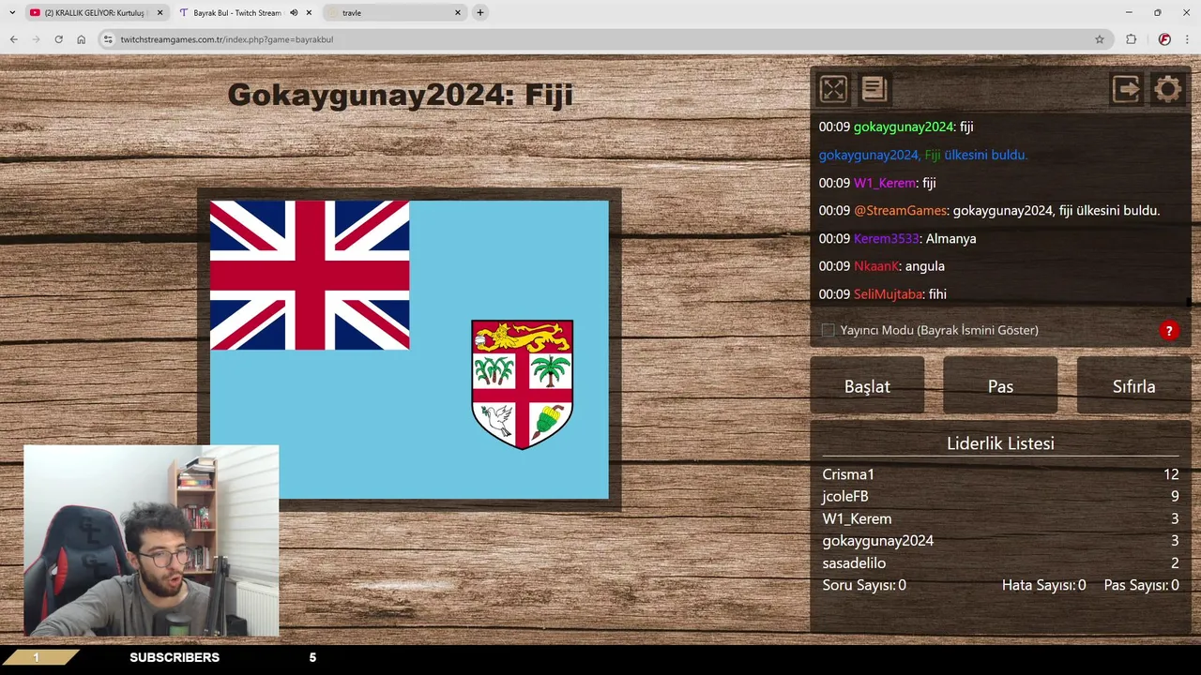Click Kerem3533 chat username
This screenshot has width=1201, height=675.
(x=887, y=238)
